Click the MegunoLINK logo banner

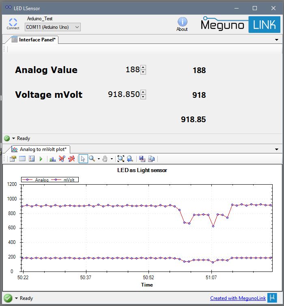241,24
